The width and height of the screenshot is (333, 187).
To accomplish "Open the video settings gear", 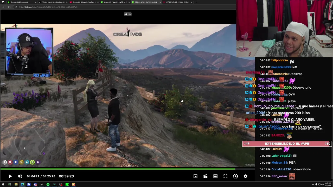I will pyautogui.click(x=245, y=176).
